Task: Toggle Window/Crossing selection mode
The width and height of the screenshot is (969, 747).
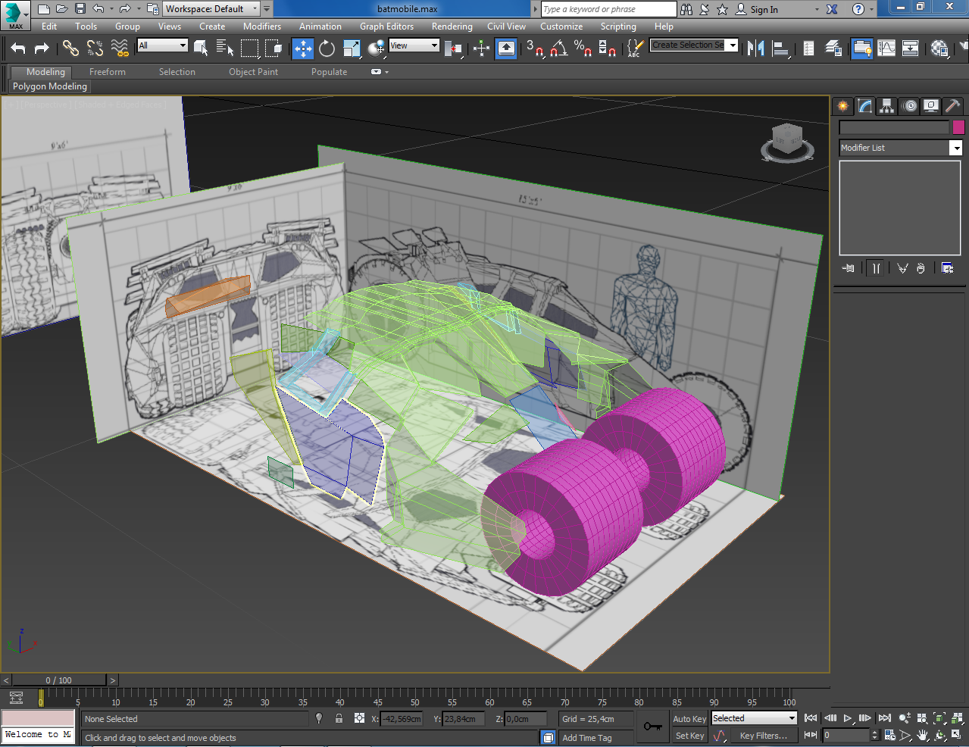Action: tap(274, 48)
